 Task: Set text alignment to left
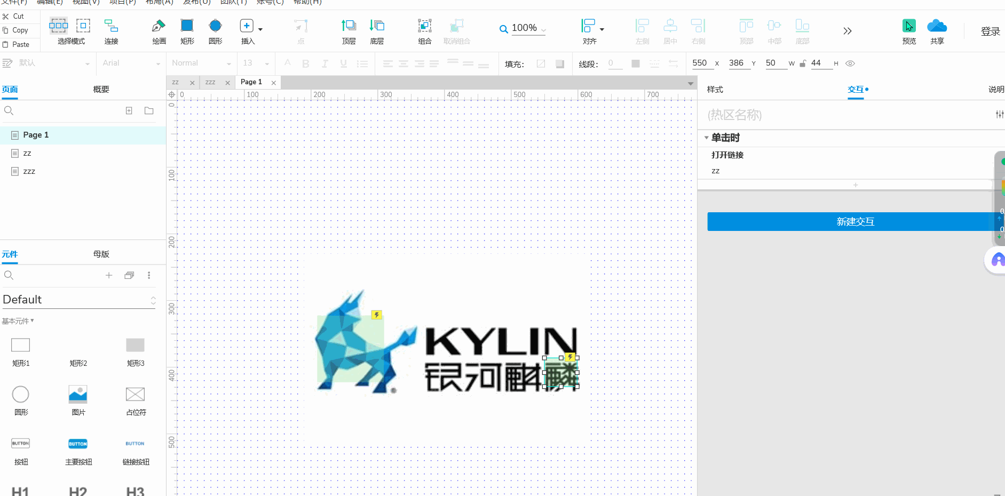tap(388, 64)
